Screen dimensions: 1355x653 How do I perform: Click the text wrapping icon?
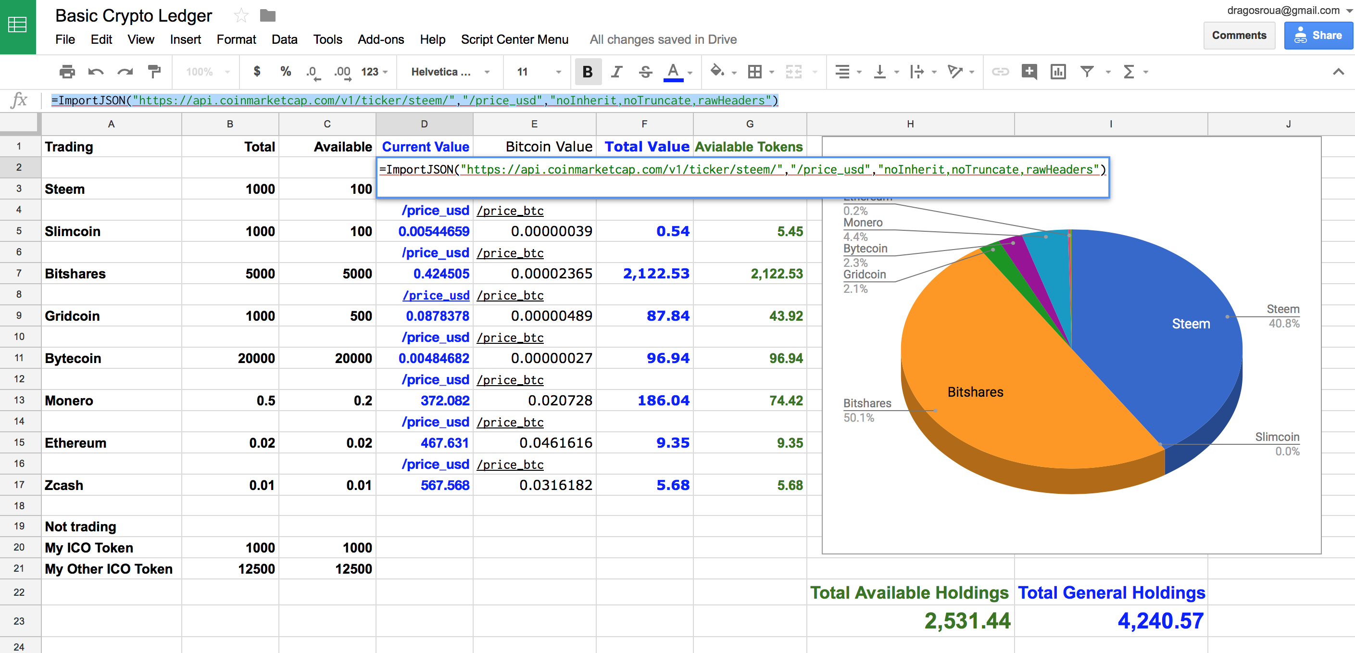coord(916,72)
